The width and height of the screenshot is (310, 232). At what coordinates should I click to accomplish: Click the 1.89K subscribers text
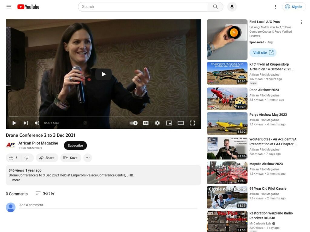(x=30, y=148)
